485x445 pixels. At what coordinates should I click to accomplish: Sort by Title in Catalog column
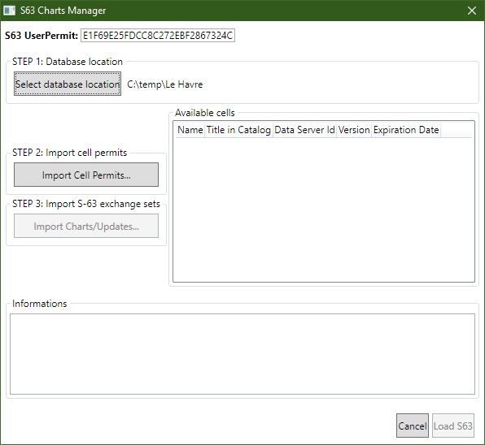[x=238, y=130]
